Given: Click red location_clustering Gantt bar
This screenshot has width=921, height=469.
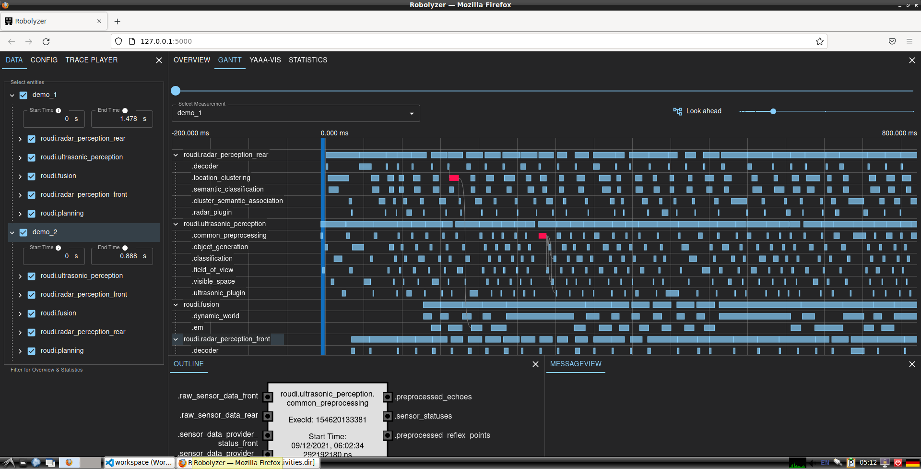Looking at the screenshot, I should tap(454, 178).
